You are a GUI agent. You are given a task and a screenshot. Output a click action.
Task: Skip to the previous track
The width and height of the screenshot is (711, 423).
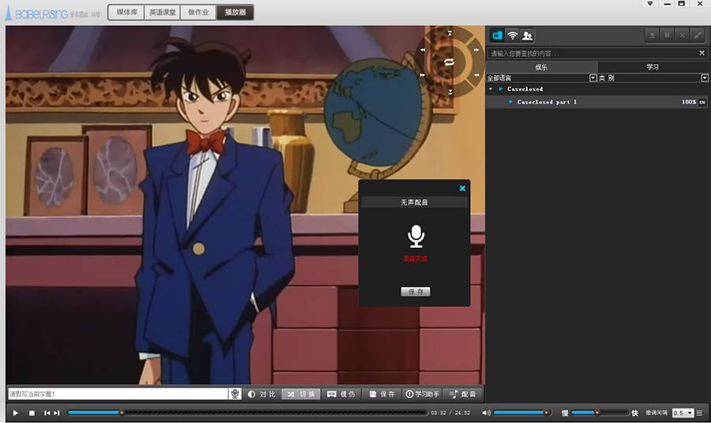pyautogui.click(x=47, y=413)
